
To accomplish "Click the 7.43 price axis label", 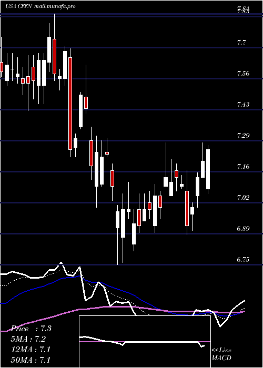I will click(x=243, y=104).
